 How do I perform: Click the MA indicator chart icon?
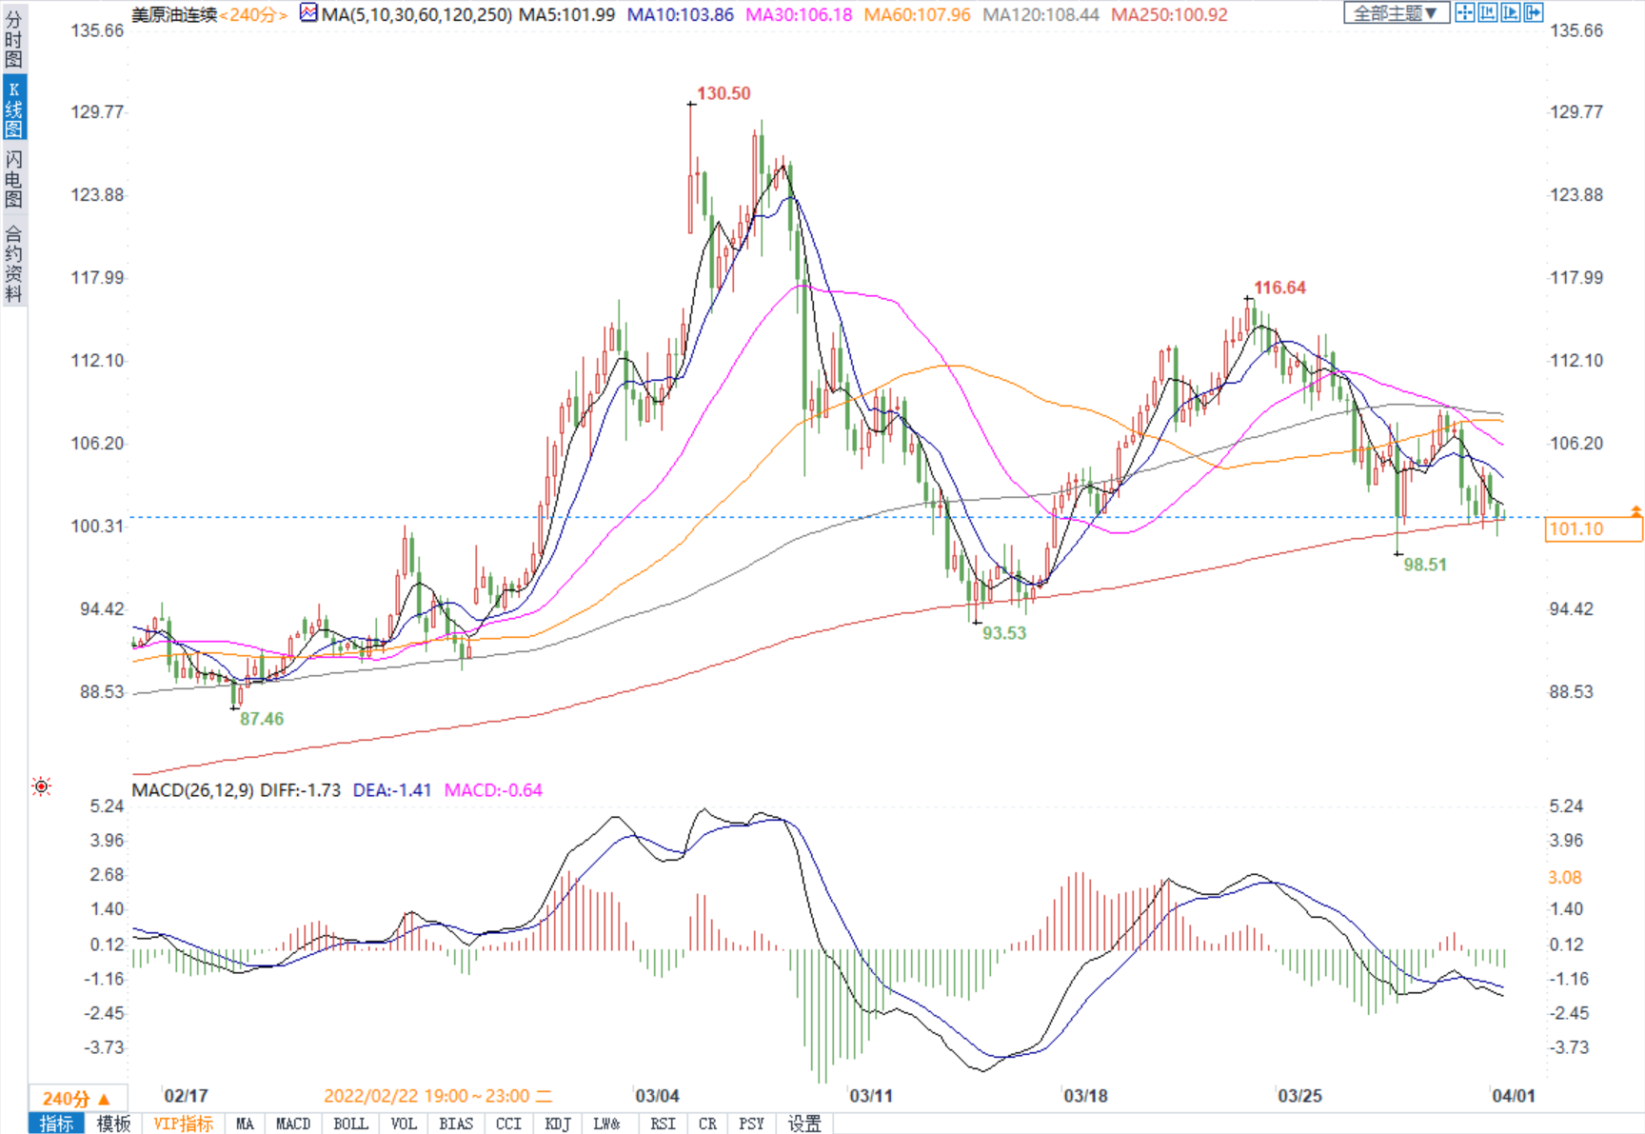tap(308, 13)
